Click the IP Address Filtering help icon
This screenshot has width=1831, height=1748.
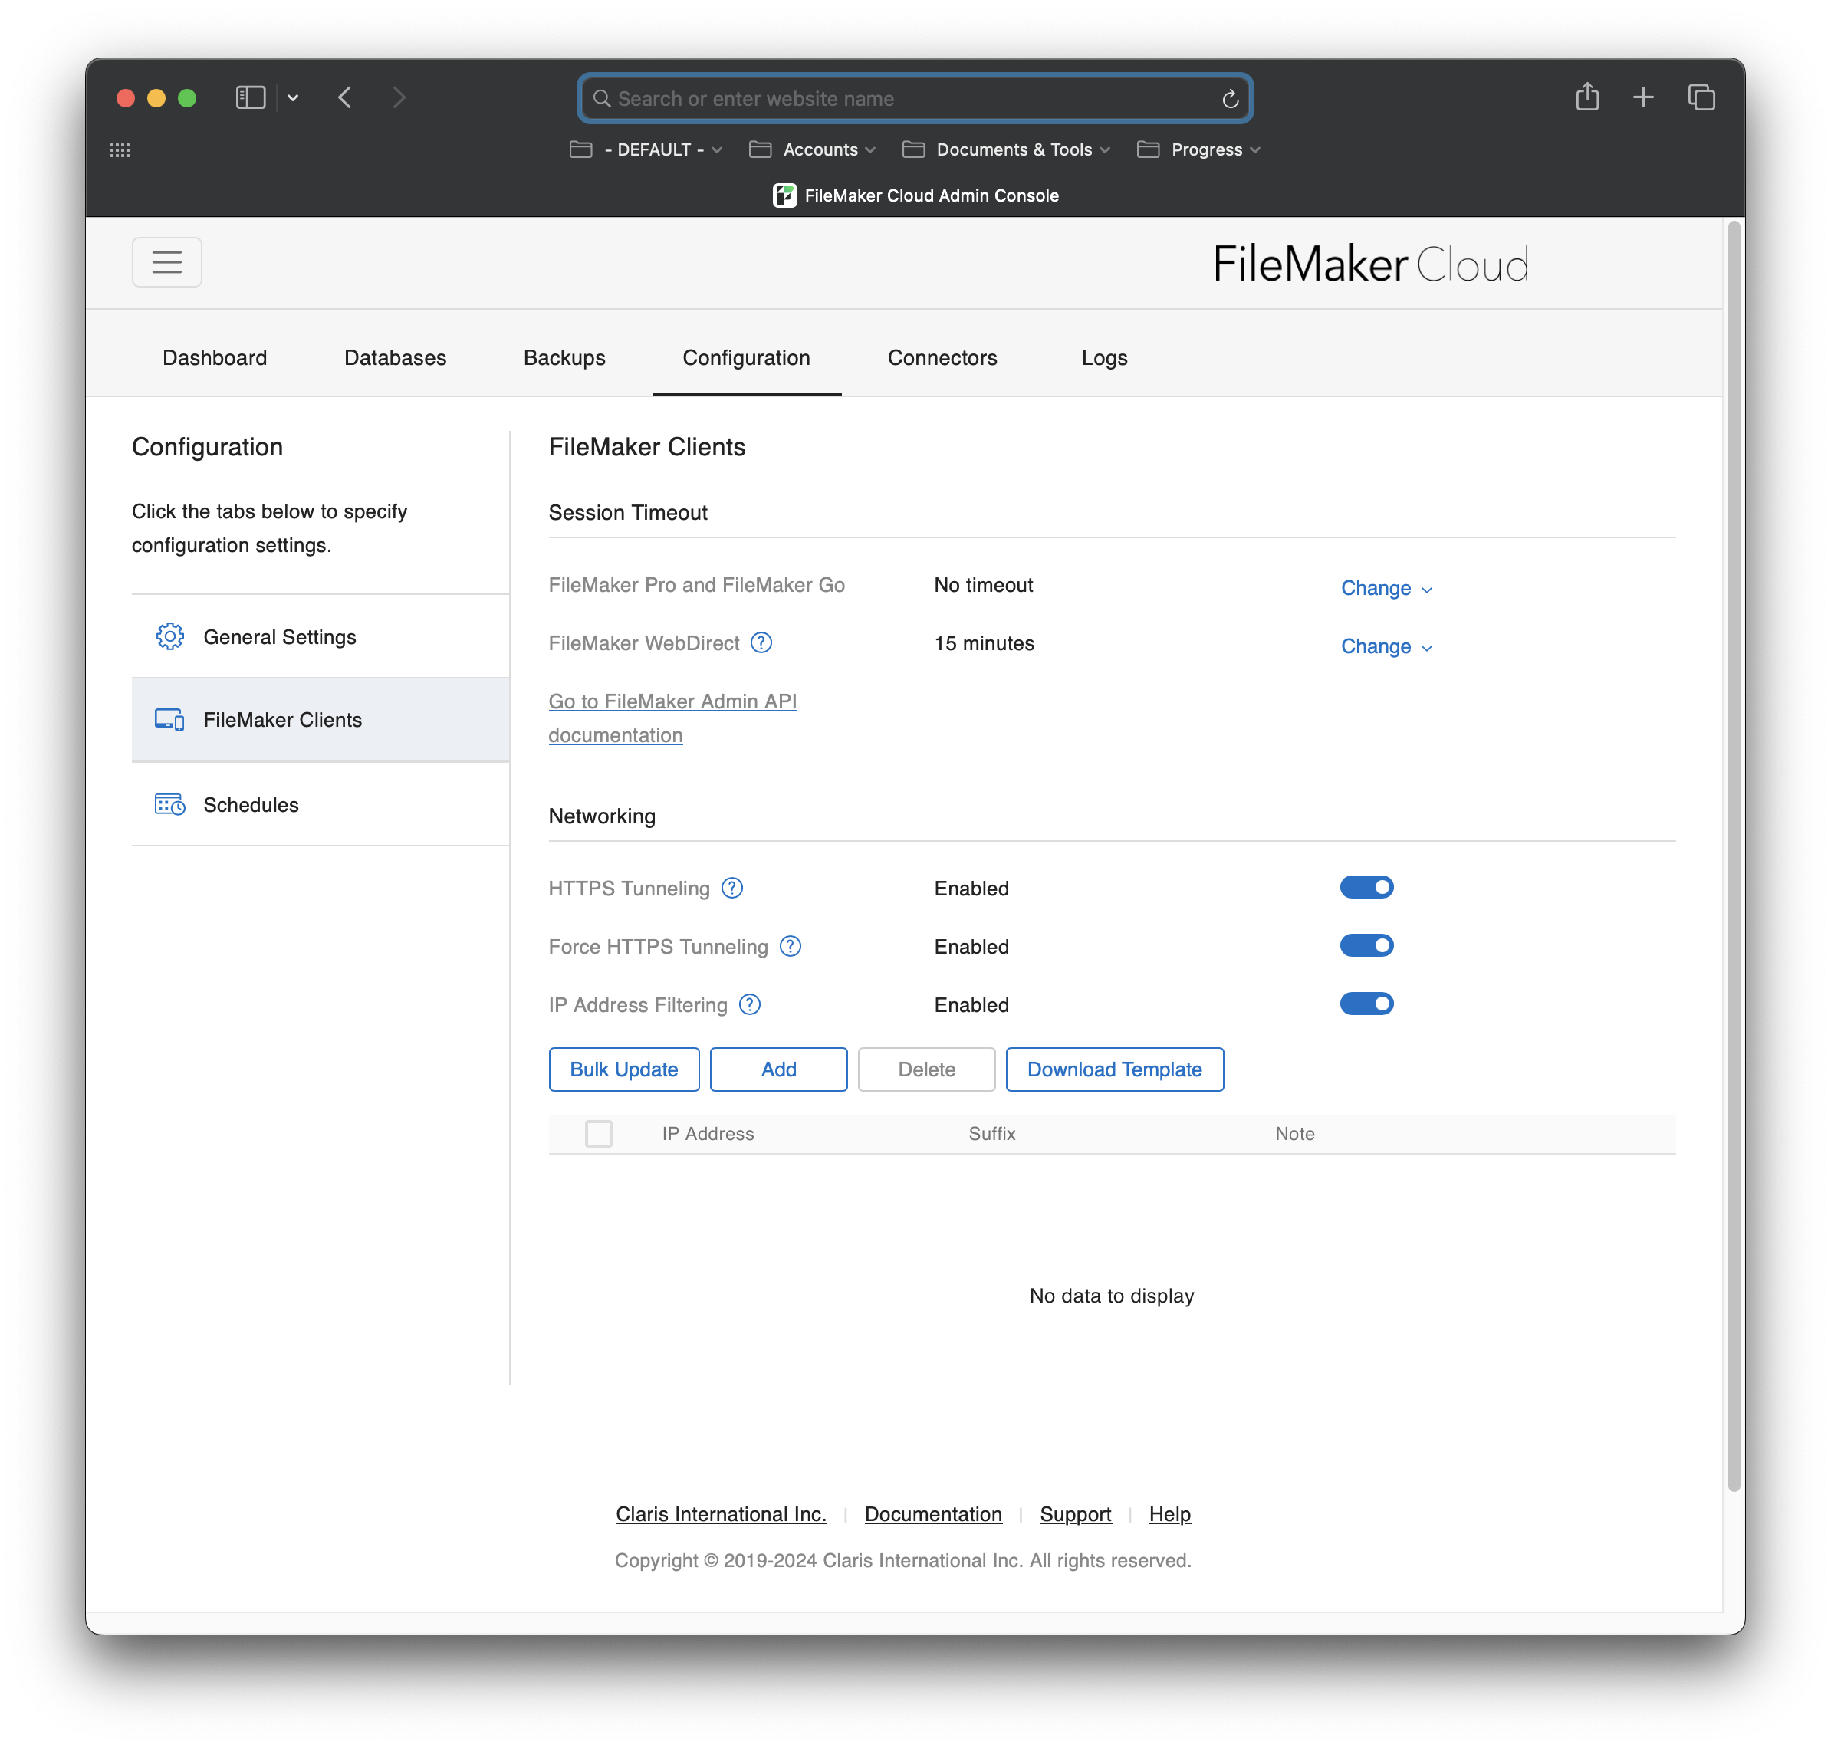[x=750, y=1004]
